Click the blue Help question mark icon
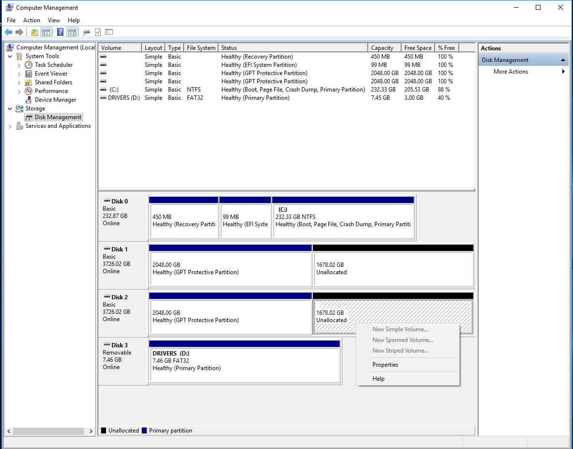Screen dimensions: 573x449 tap(60, 32)
